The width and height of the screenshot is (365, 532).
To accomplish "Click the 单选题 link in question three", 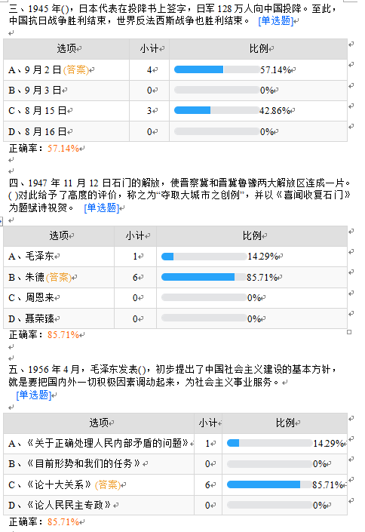I will click(275, 21).
